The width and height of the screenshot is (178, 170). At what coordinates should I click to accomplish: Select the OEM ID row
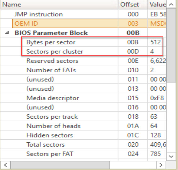pyautogui.click(x=26, y=24)
